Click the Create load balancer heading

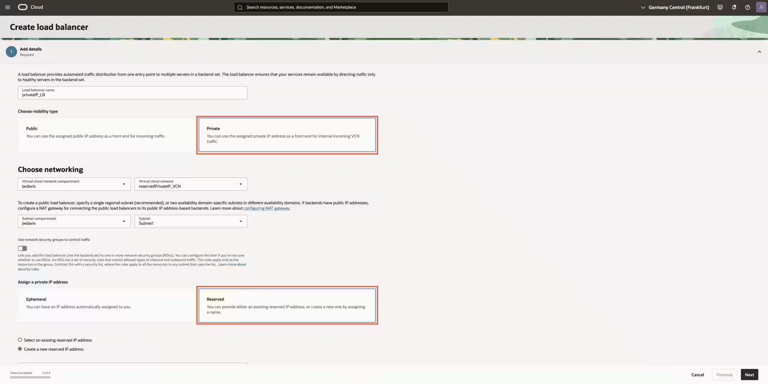[49, 27]
